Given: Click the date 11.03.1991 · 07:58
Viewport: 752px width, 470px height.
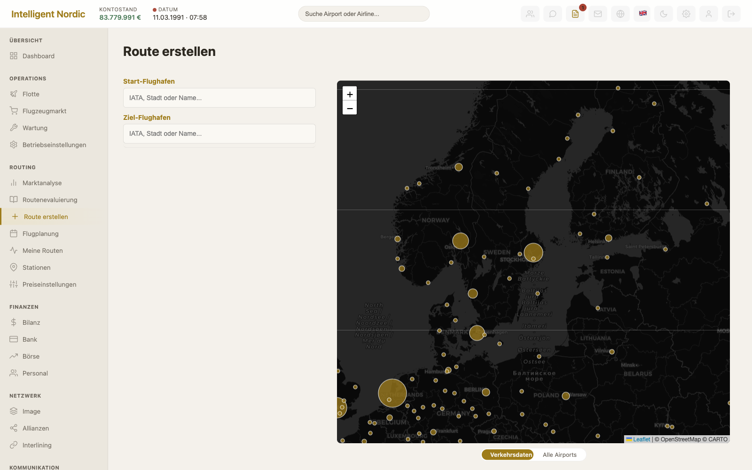Looking at the screenshot, I should click(x=180, y=17).
